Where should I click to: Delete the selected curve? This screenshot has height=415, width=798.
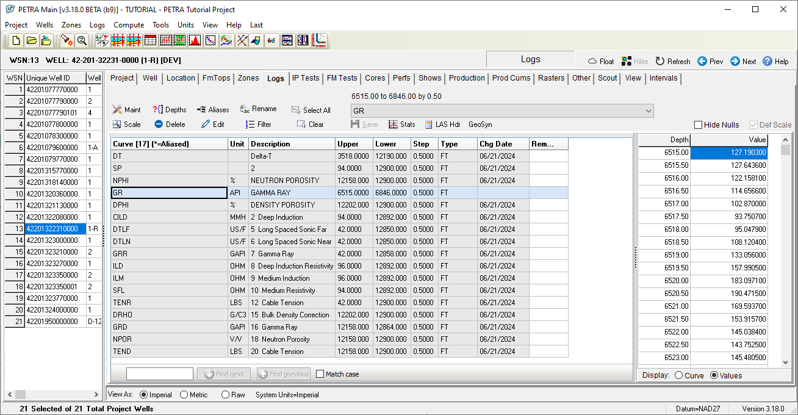click(170, 124)
